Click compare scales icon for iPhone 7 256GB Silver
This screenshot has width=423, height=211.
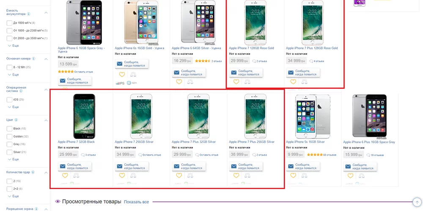[x=133, y=176]
